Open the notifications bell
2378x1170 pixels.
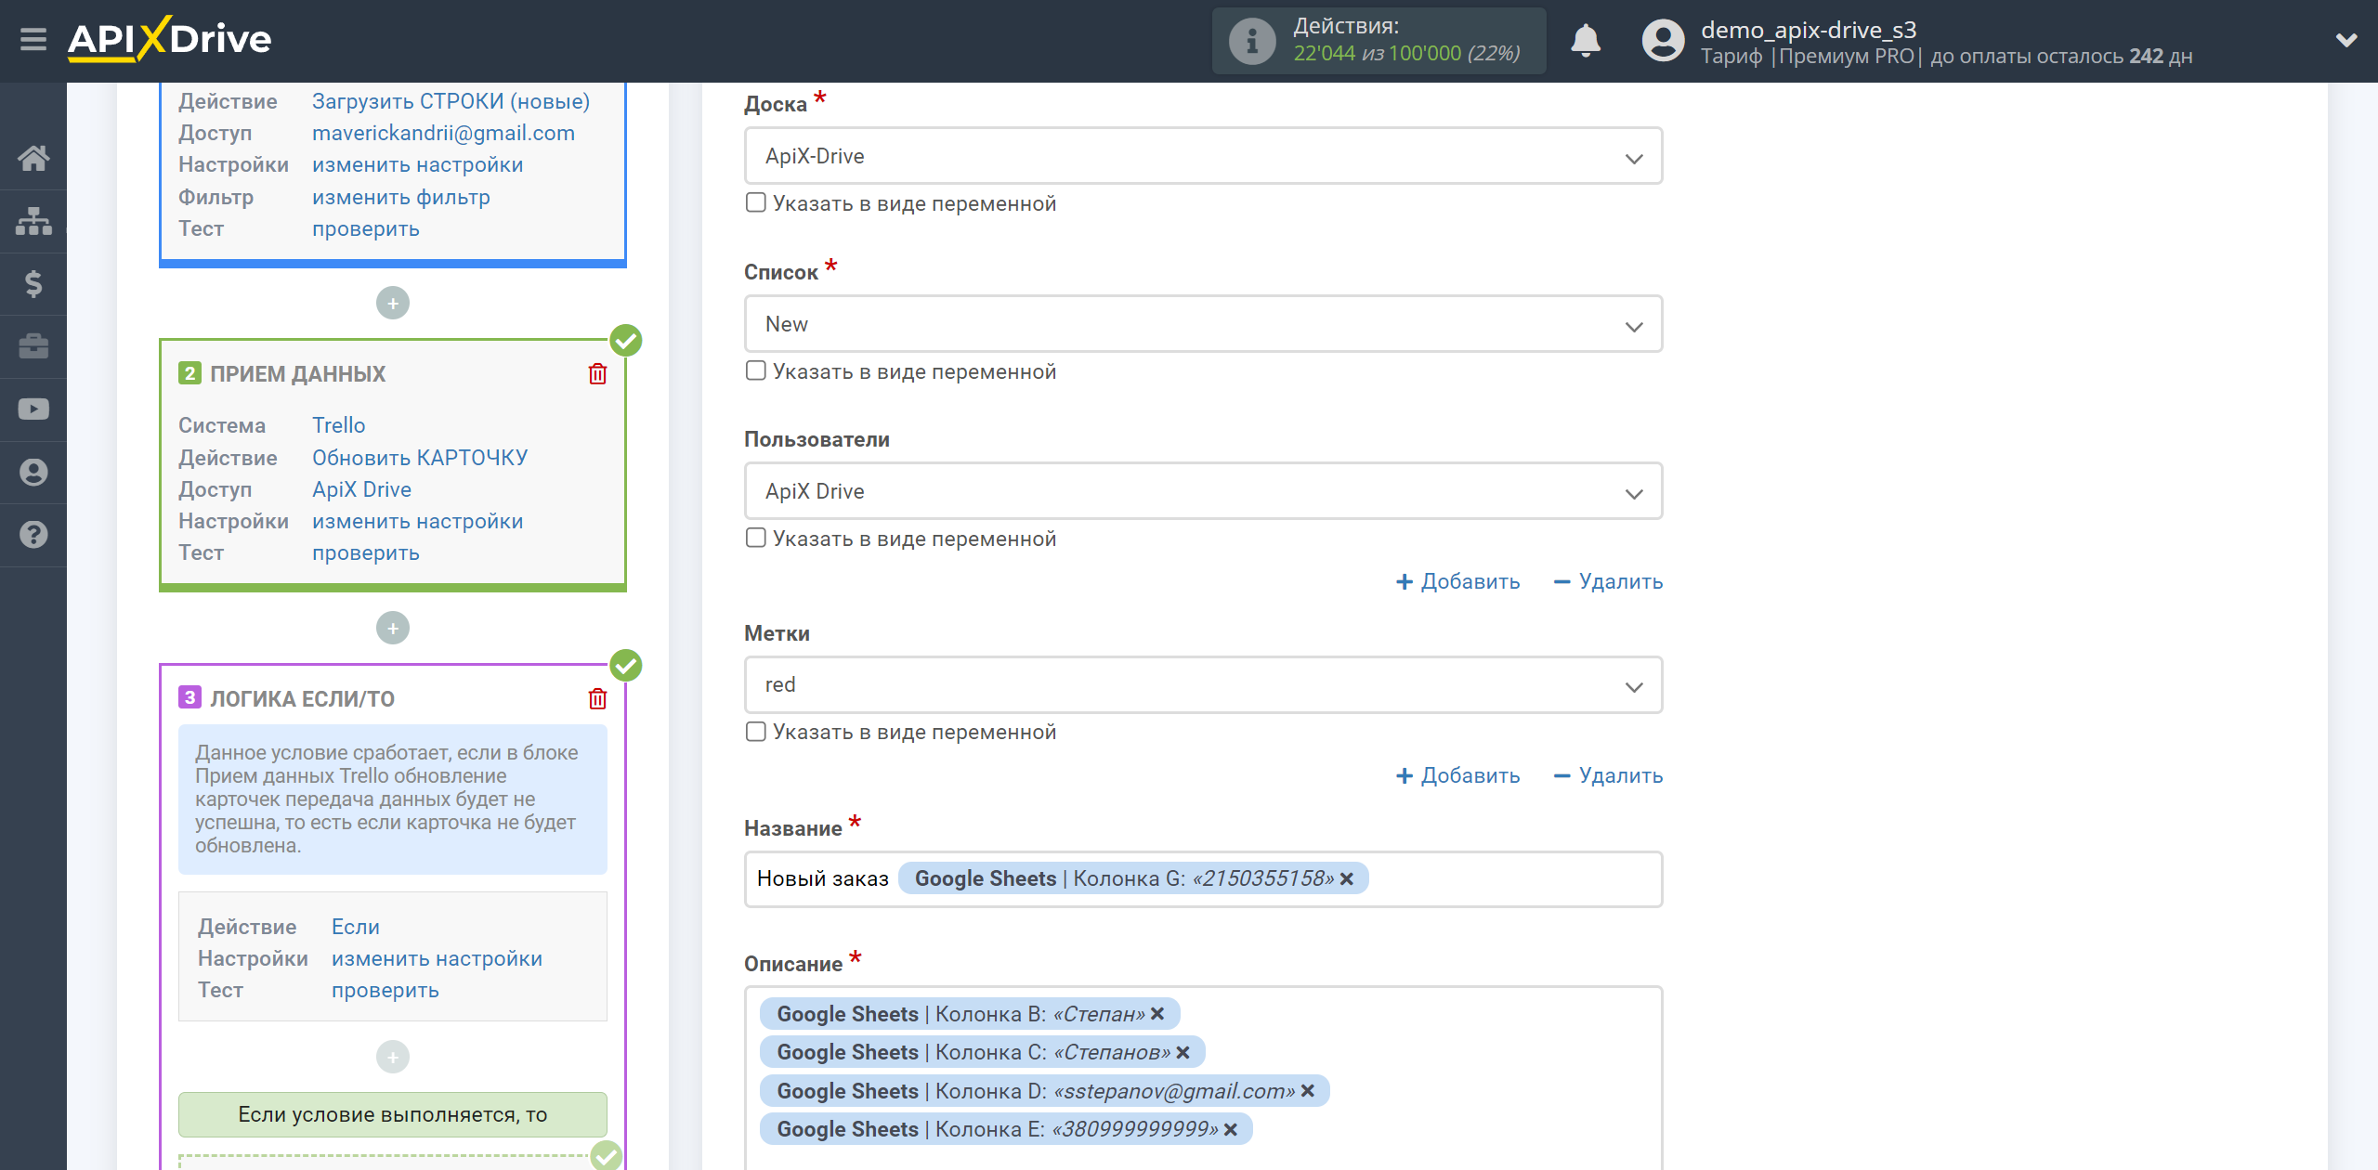pos(1586,41)
